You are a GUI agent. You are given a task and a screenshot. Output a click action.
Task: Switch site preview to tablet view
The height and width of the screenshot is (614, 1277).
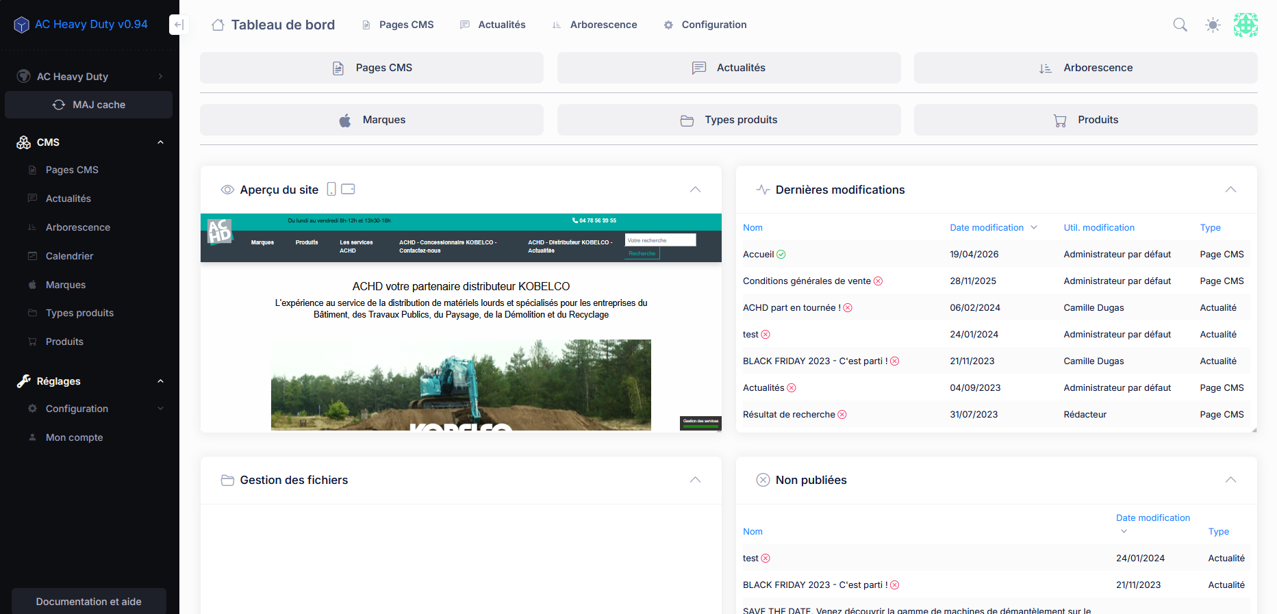(x=348, y=189)
